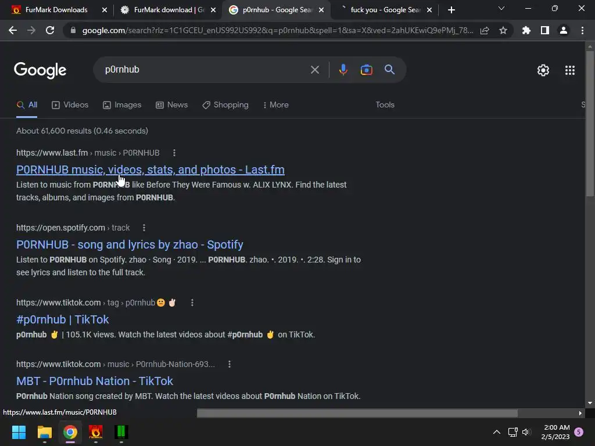Expand the More search filters menu

point(276,105)
